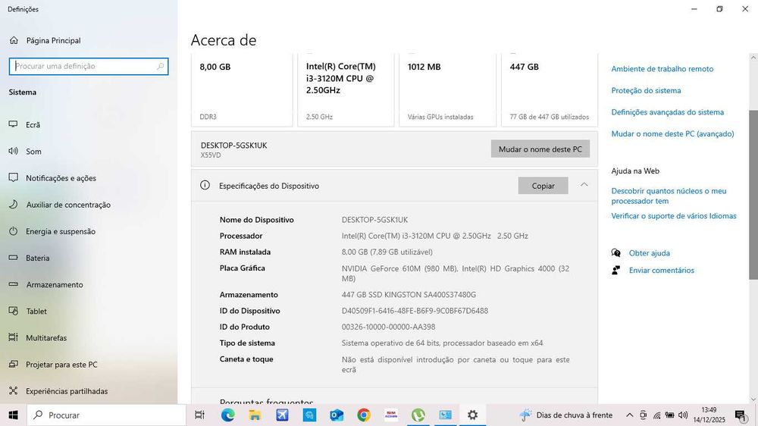
Task: Click the Obter ajuda link
Action: [650, 253]
